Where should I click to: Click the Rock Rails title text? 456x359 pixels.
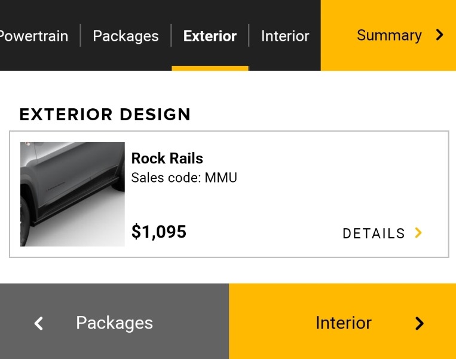[x=167, y=159]
